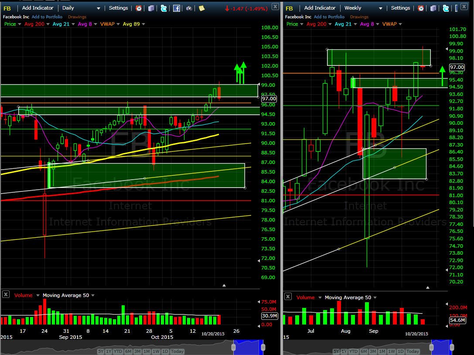
Task: Click Add to Portfolio link in Daily chart
Action: coord(47,17)
